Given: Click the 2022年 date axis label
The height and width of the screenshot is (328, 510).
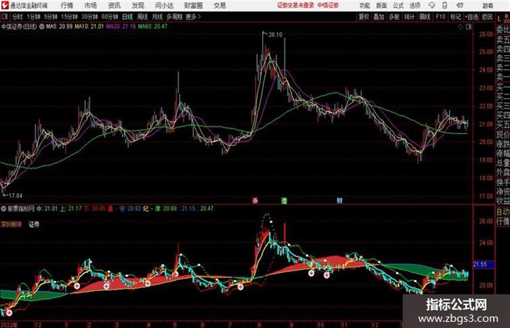Looking at the screenshot, I should [9, 325].
